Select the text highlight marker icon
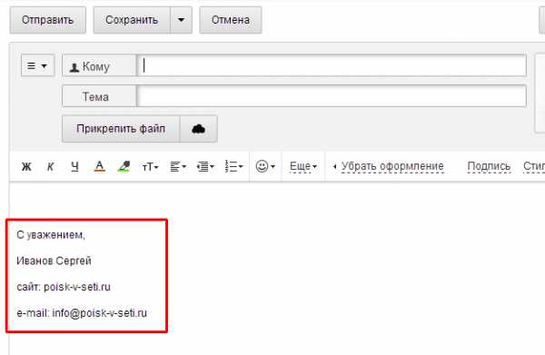The image size is (545, 355). click(x=124, y=166)
